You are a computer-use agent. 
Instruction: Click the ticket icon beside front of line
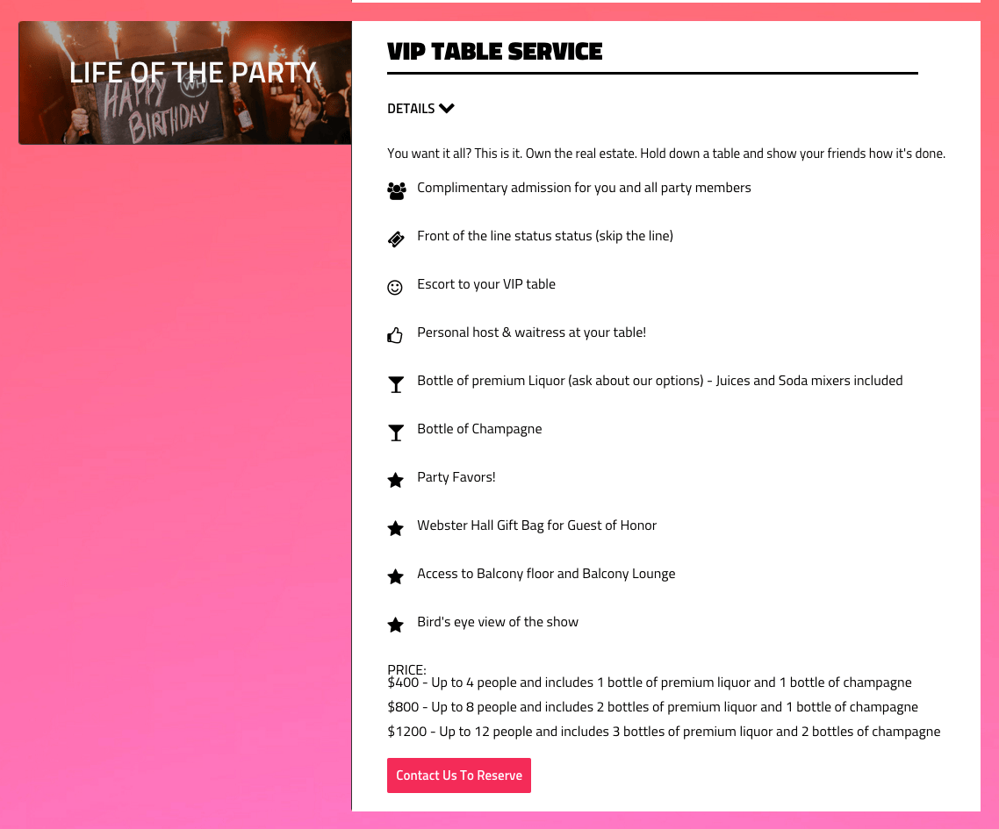[x=396, y=239]
